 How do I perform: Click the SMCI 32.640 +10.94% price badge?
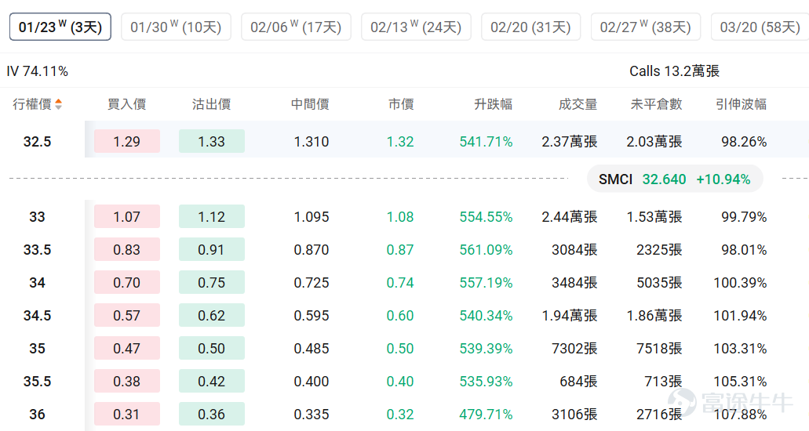tap(675, 179)
